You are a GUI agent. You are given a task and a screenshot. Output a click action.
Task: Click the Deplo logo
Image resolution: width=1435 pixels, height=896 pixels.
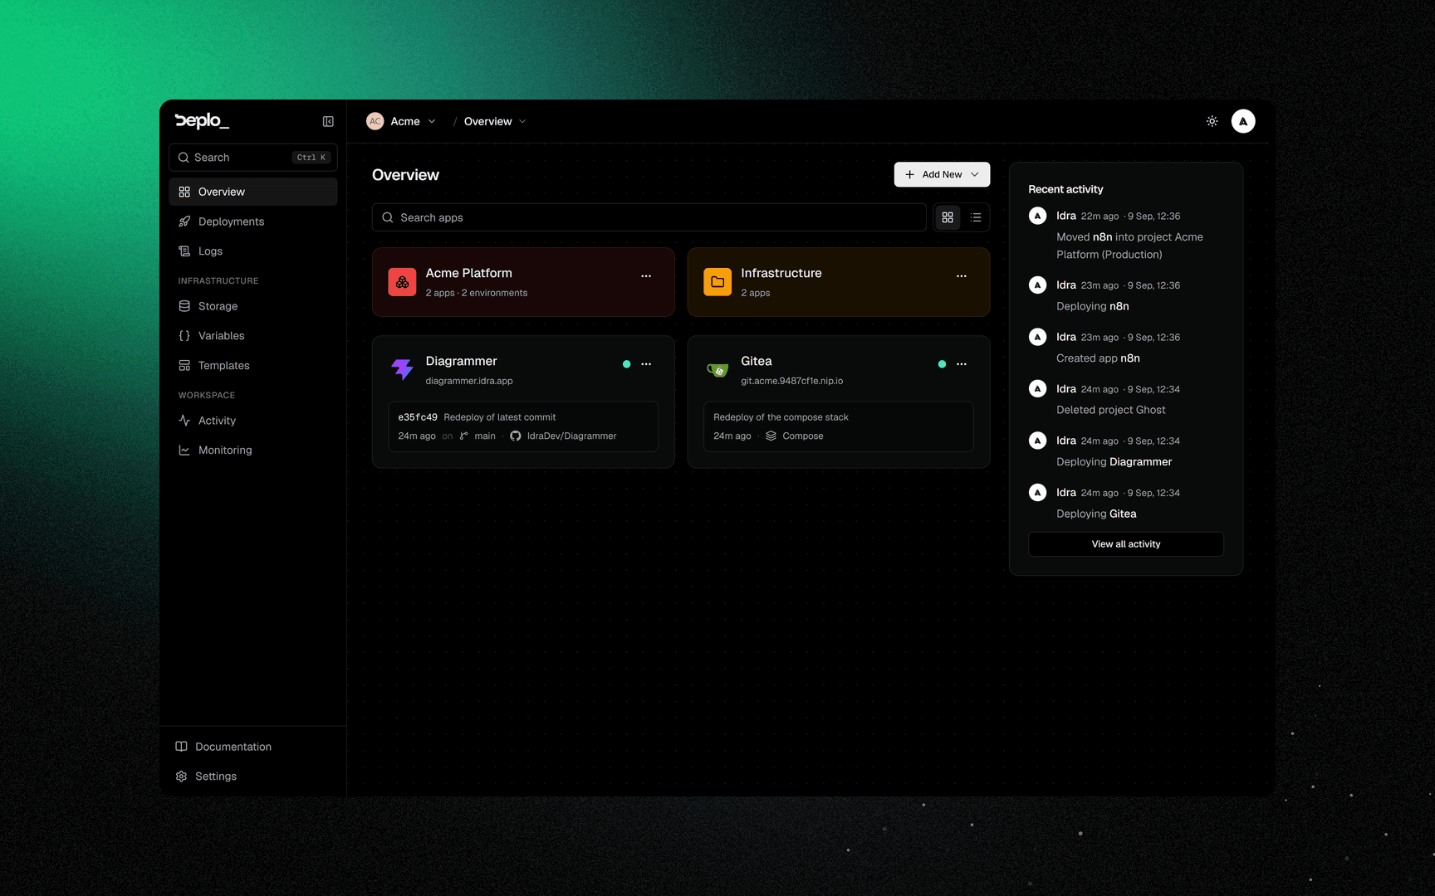(x=202, y=121)
